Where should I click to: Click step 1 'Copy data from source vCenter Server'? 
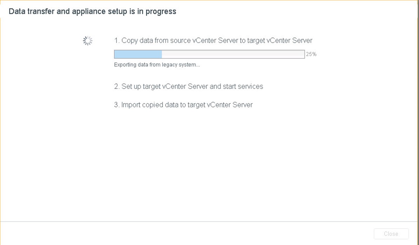click(x=213, y=41)
